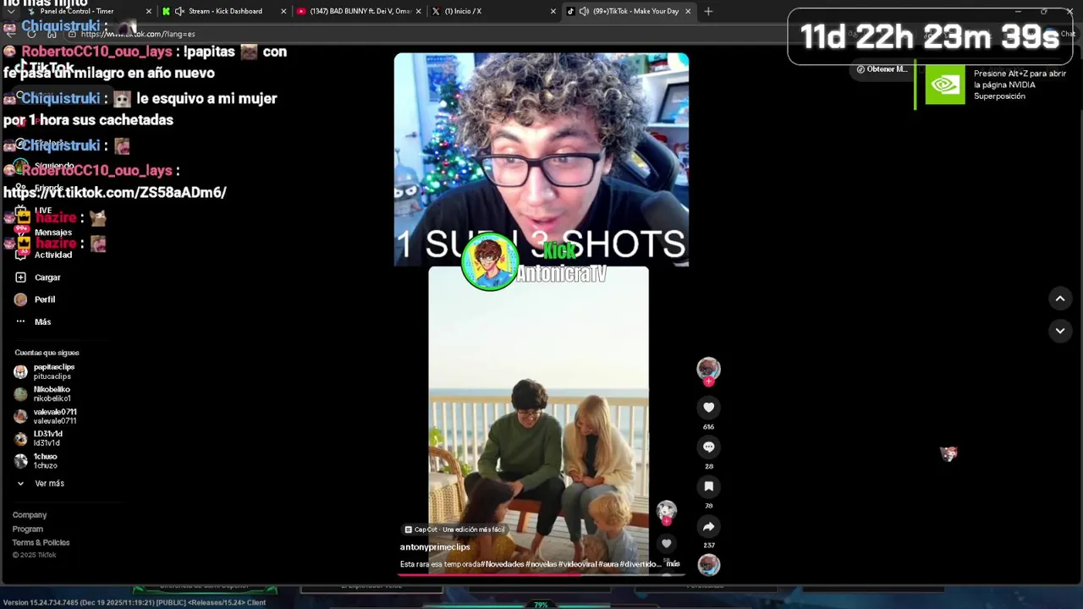Expand the Terms & Policies footer section
1083x609 pixels.
41,542
